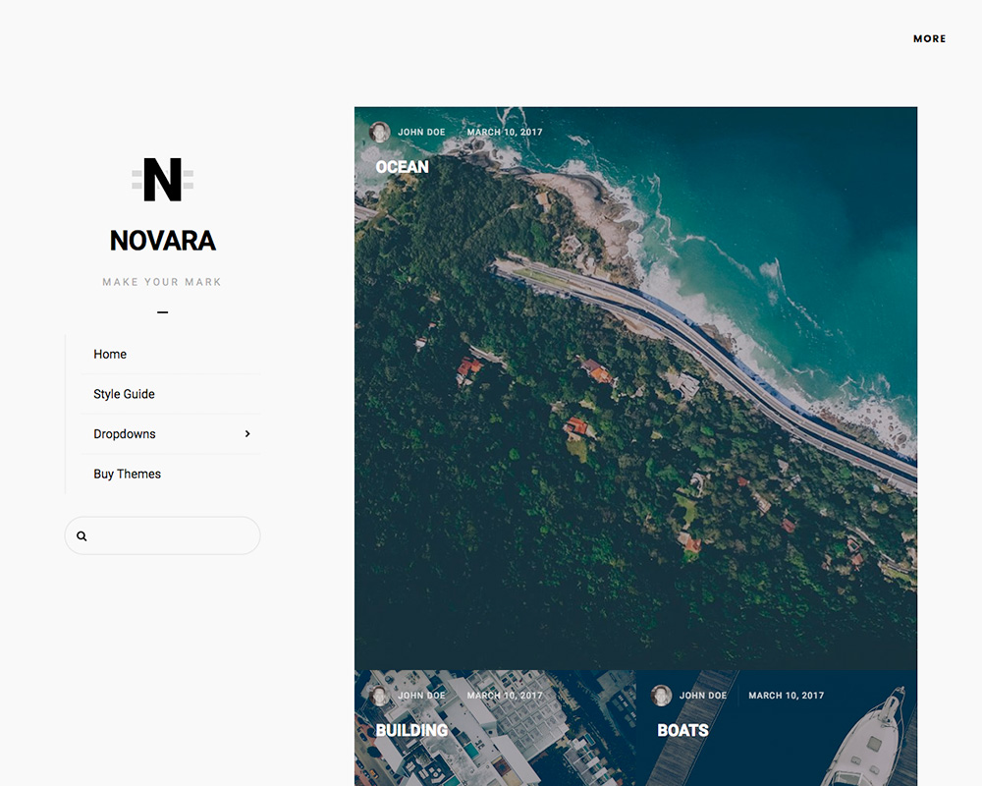Click John Doe's author name on OCEAN
The height and width of the screenshot is (786, 982).
coord(420,131)
